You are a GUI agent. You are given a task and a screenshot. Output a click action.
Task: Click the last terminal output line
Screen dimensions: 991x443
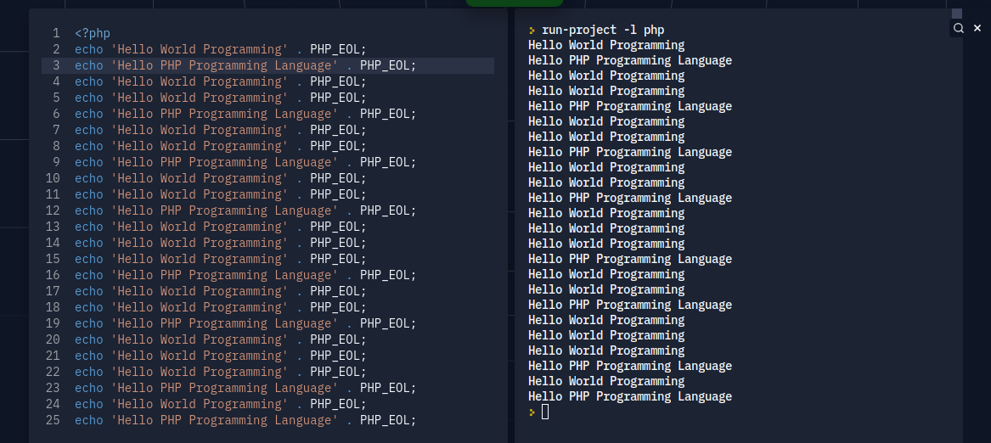tap(630, 396)
